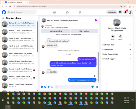
Task: Expand Privacy & support section
Action: pos(117,59)
